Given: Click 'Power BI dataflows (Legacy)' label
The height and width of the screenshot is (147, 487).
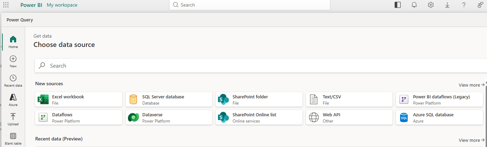Looking at the screenshot, I should [441, 97].
